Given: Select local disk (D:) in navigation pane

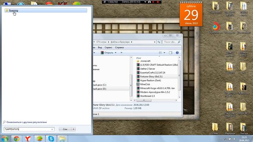Looking at the screenshot, I should (x=100, y=89).
